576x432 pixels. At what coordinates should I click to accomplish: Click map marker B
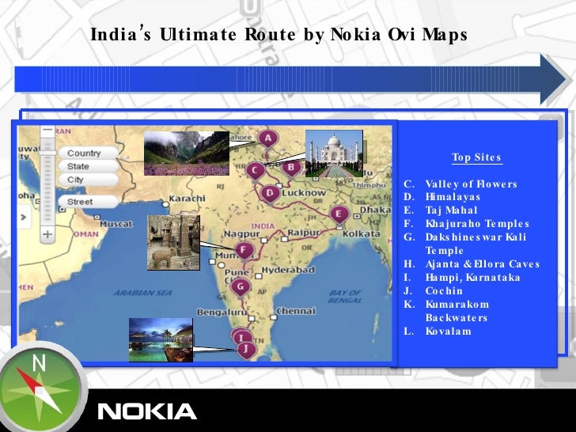pyautogui.click(x=291, y=168)
